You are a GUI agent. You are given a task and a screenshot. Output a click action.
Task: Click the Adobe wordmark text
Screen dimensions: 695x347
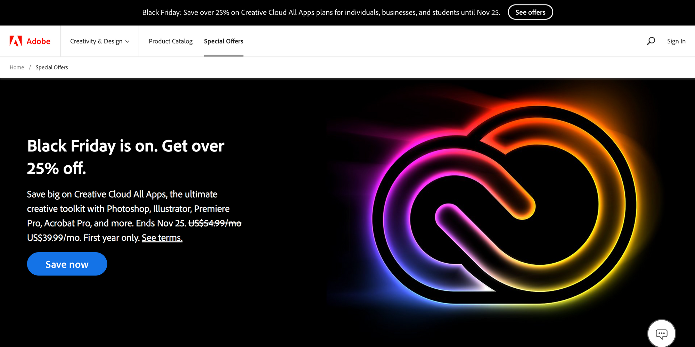tap(38, 41)
